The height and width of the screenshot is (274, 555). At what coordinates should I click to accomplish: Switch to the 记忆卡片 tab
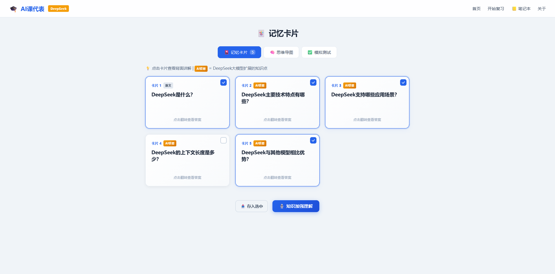tap(239, 52)
